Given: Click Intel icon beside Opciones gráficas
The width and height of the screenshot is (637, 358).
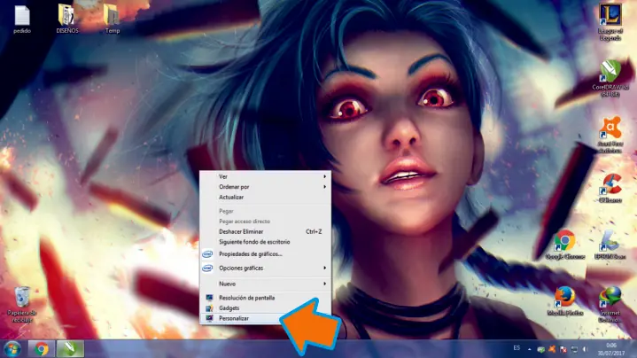Looking at the screenshot, I should coord(207,268).
